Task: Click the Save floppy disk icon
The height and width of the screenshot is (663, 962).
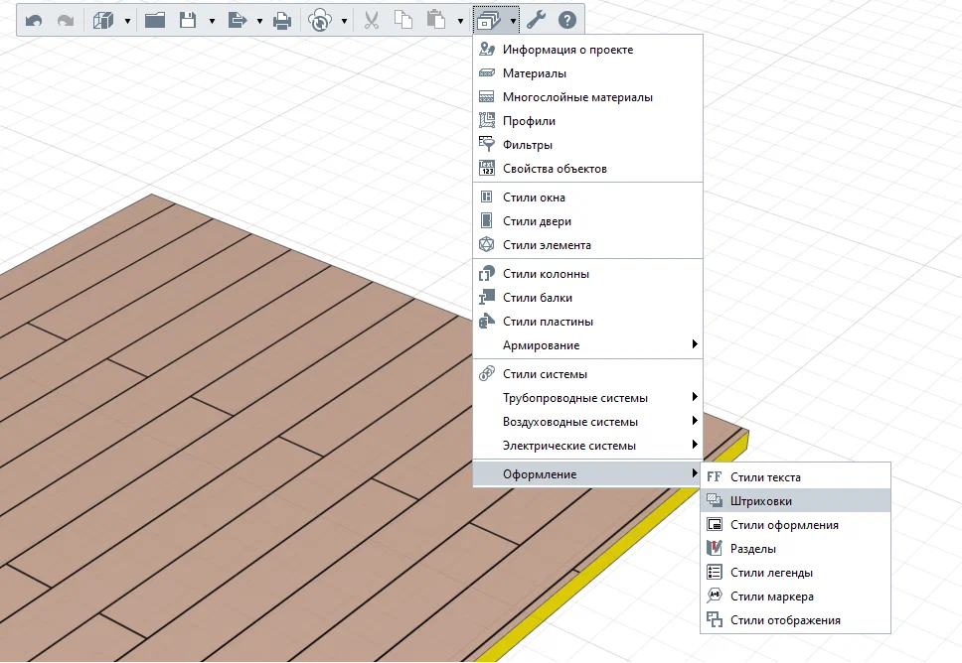Action: (x=187, y=20)
